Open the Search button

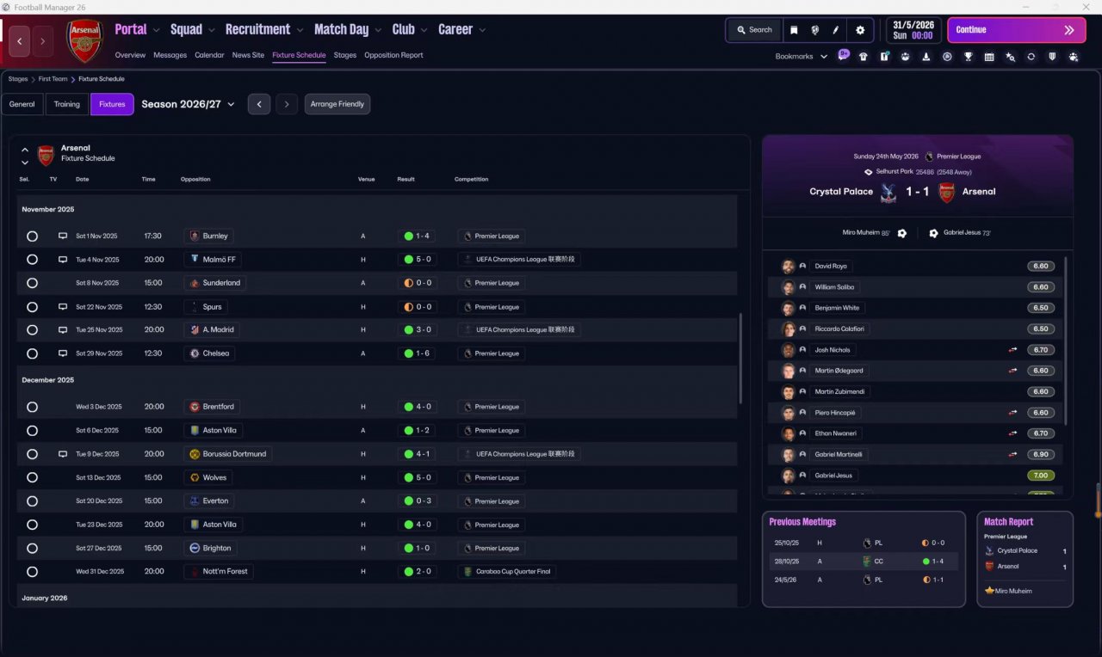click(x=755, y=30)
